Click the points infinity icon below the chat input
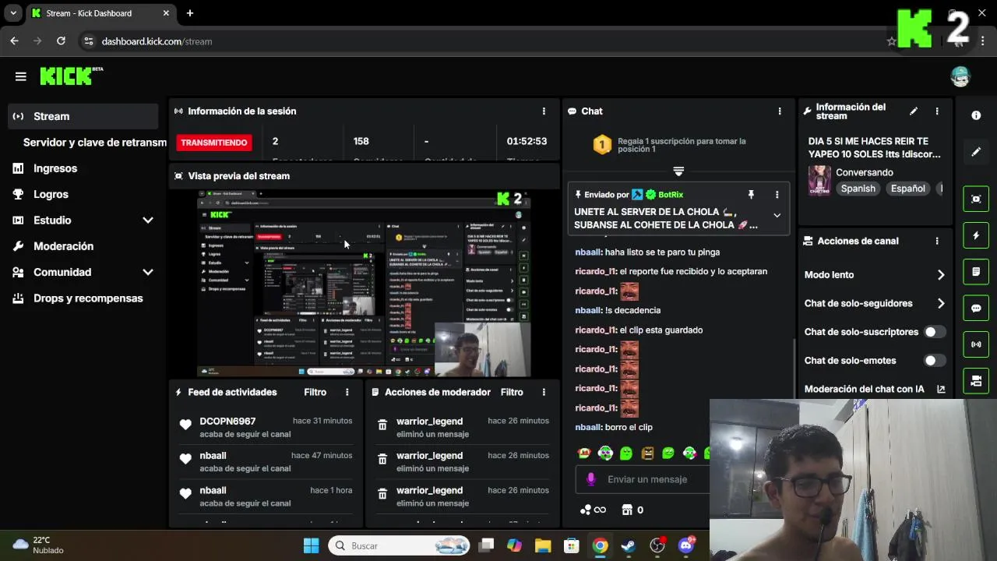This screenshot has height=561, width=997. (593, 510)
